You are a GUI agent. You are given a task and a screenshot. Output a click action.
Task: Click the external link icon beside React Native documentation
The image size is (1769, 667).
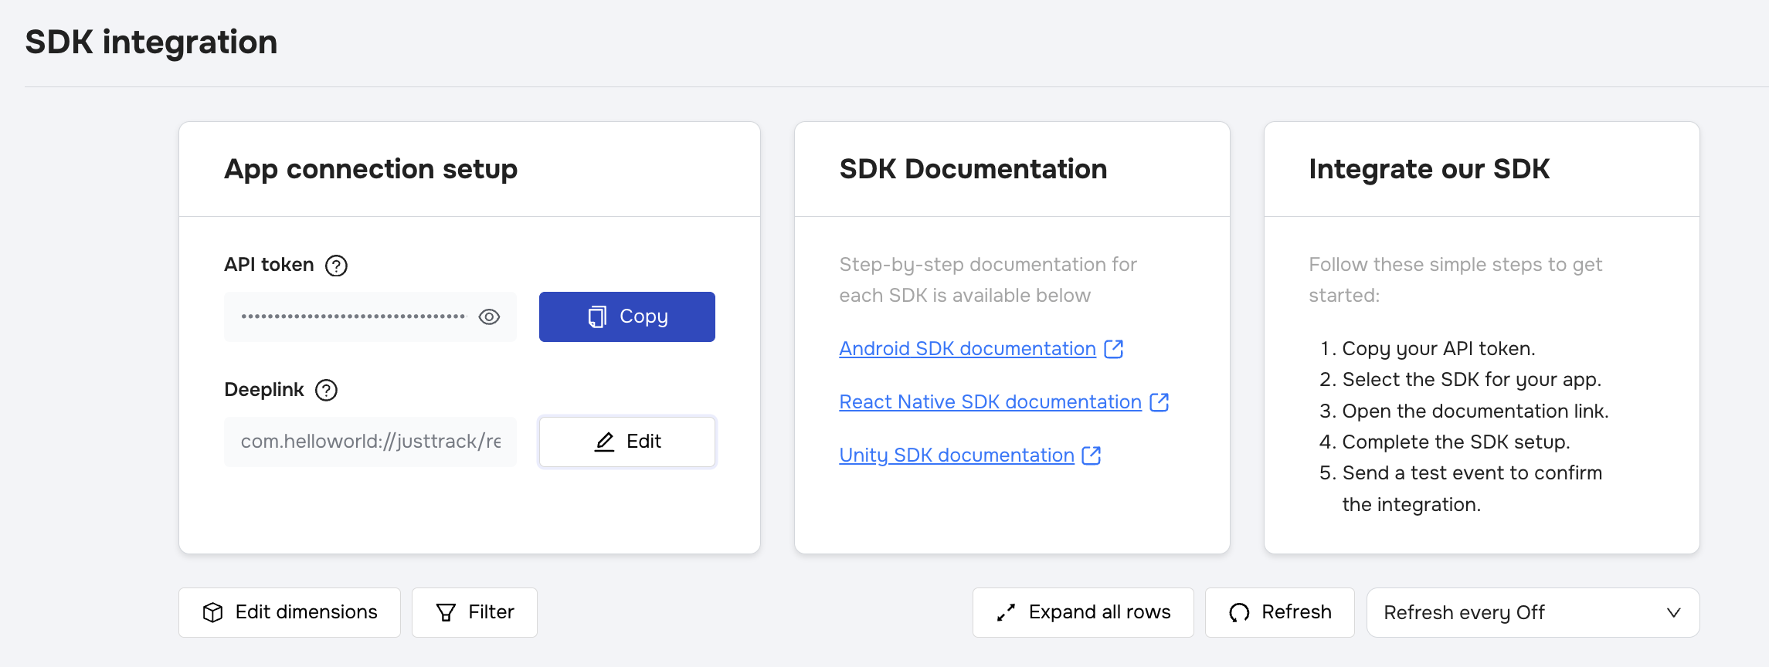(x=1159, y=402)
